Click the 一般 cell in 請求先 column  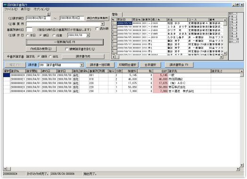pos(189,75)
